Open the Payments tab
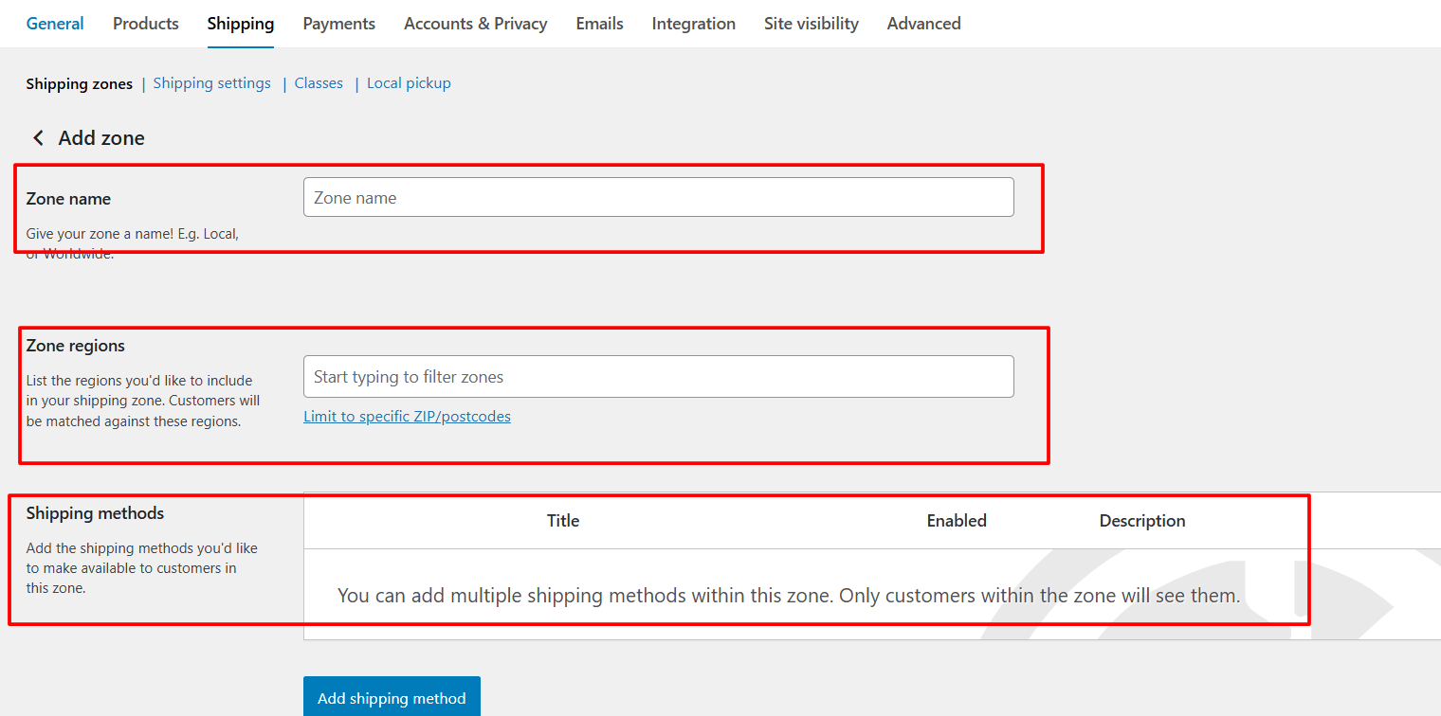 [x=339, y=24]
